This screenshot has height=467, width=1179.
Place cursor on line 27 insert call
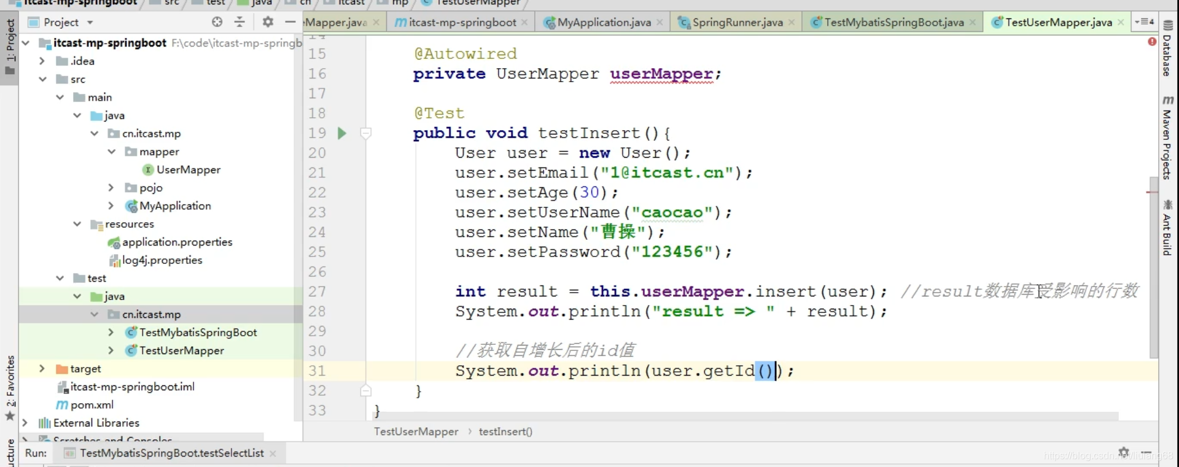coord(785,291)
